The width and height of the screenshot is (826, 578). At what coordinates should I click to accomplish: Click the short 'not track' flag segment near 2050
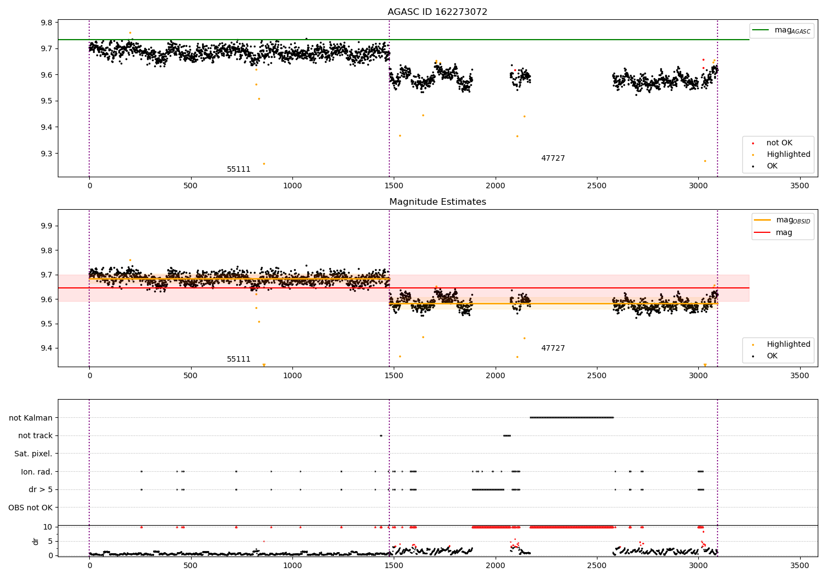pyautogui.click(x=507, y=436)
